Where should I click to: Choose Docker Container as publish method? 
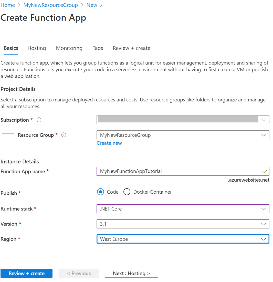pos(127,192)
